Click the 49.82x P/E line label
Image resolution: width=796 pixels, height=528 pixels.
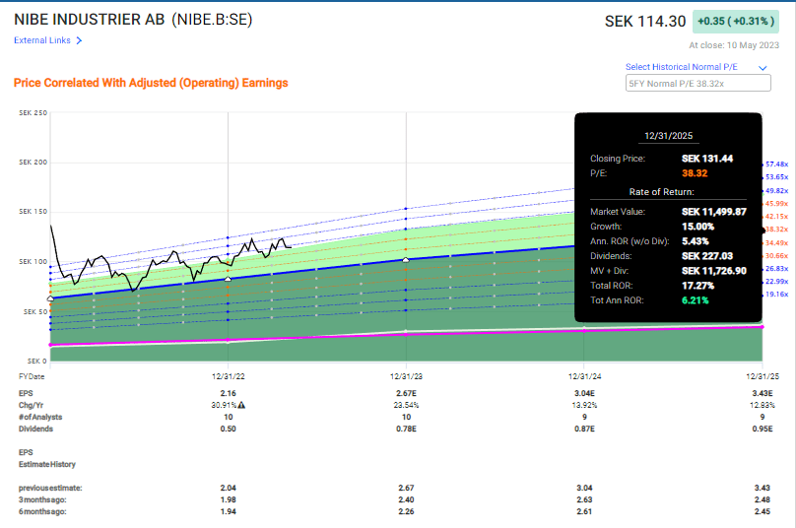coord(776,191)
